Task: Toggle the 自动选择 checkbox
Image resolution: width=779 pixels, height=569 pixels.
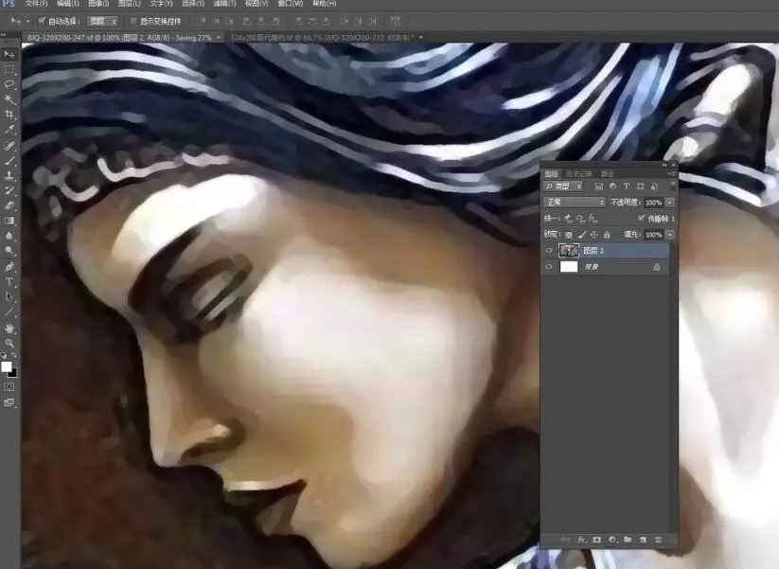Action: tap(43, 21)
